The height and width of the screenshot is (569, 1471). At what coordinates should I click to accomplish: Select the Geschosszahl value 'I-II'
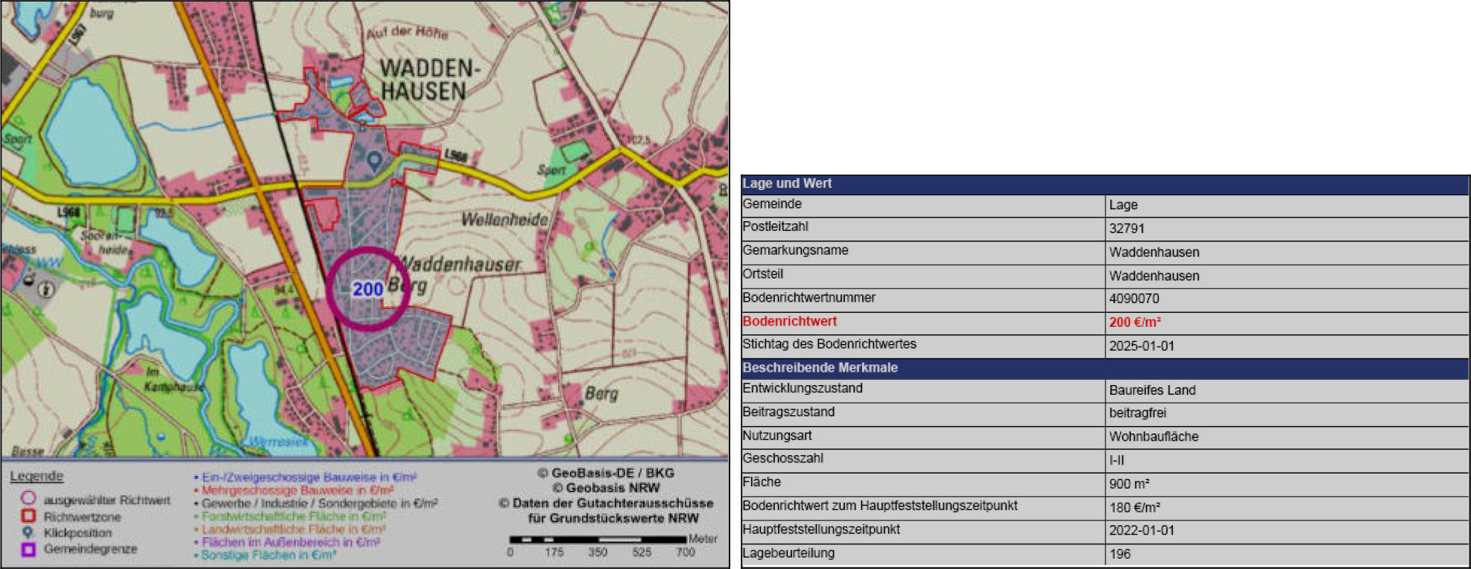point(1117,460)
